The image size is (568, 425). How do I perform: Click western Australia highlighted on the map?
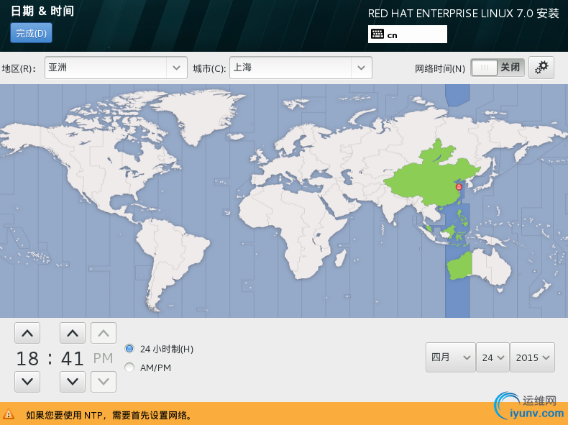pos(459,267)
